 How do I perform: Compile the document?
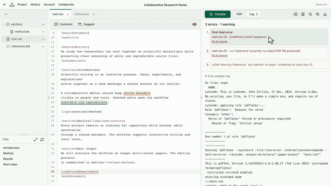[x=218, y=14]
